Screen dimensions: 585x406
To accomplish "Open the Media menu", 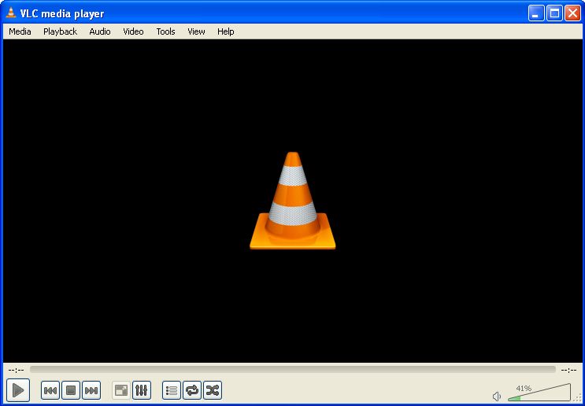I will pyautogui.click(x=20, y=31).
